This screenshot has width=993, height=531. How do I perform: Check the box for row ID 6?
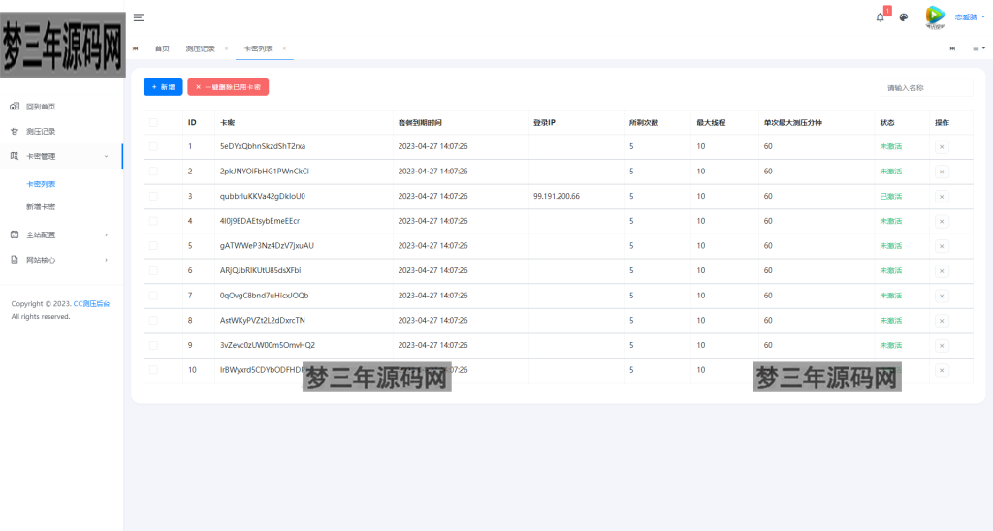(153, 270)
